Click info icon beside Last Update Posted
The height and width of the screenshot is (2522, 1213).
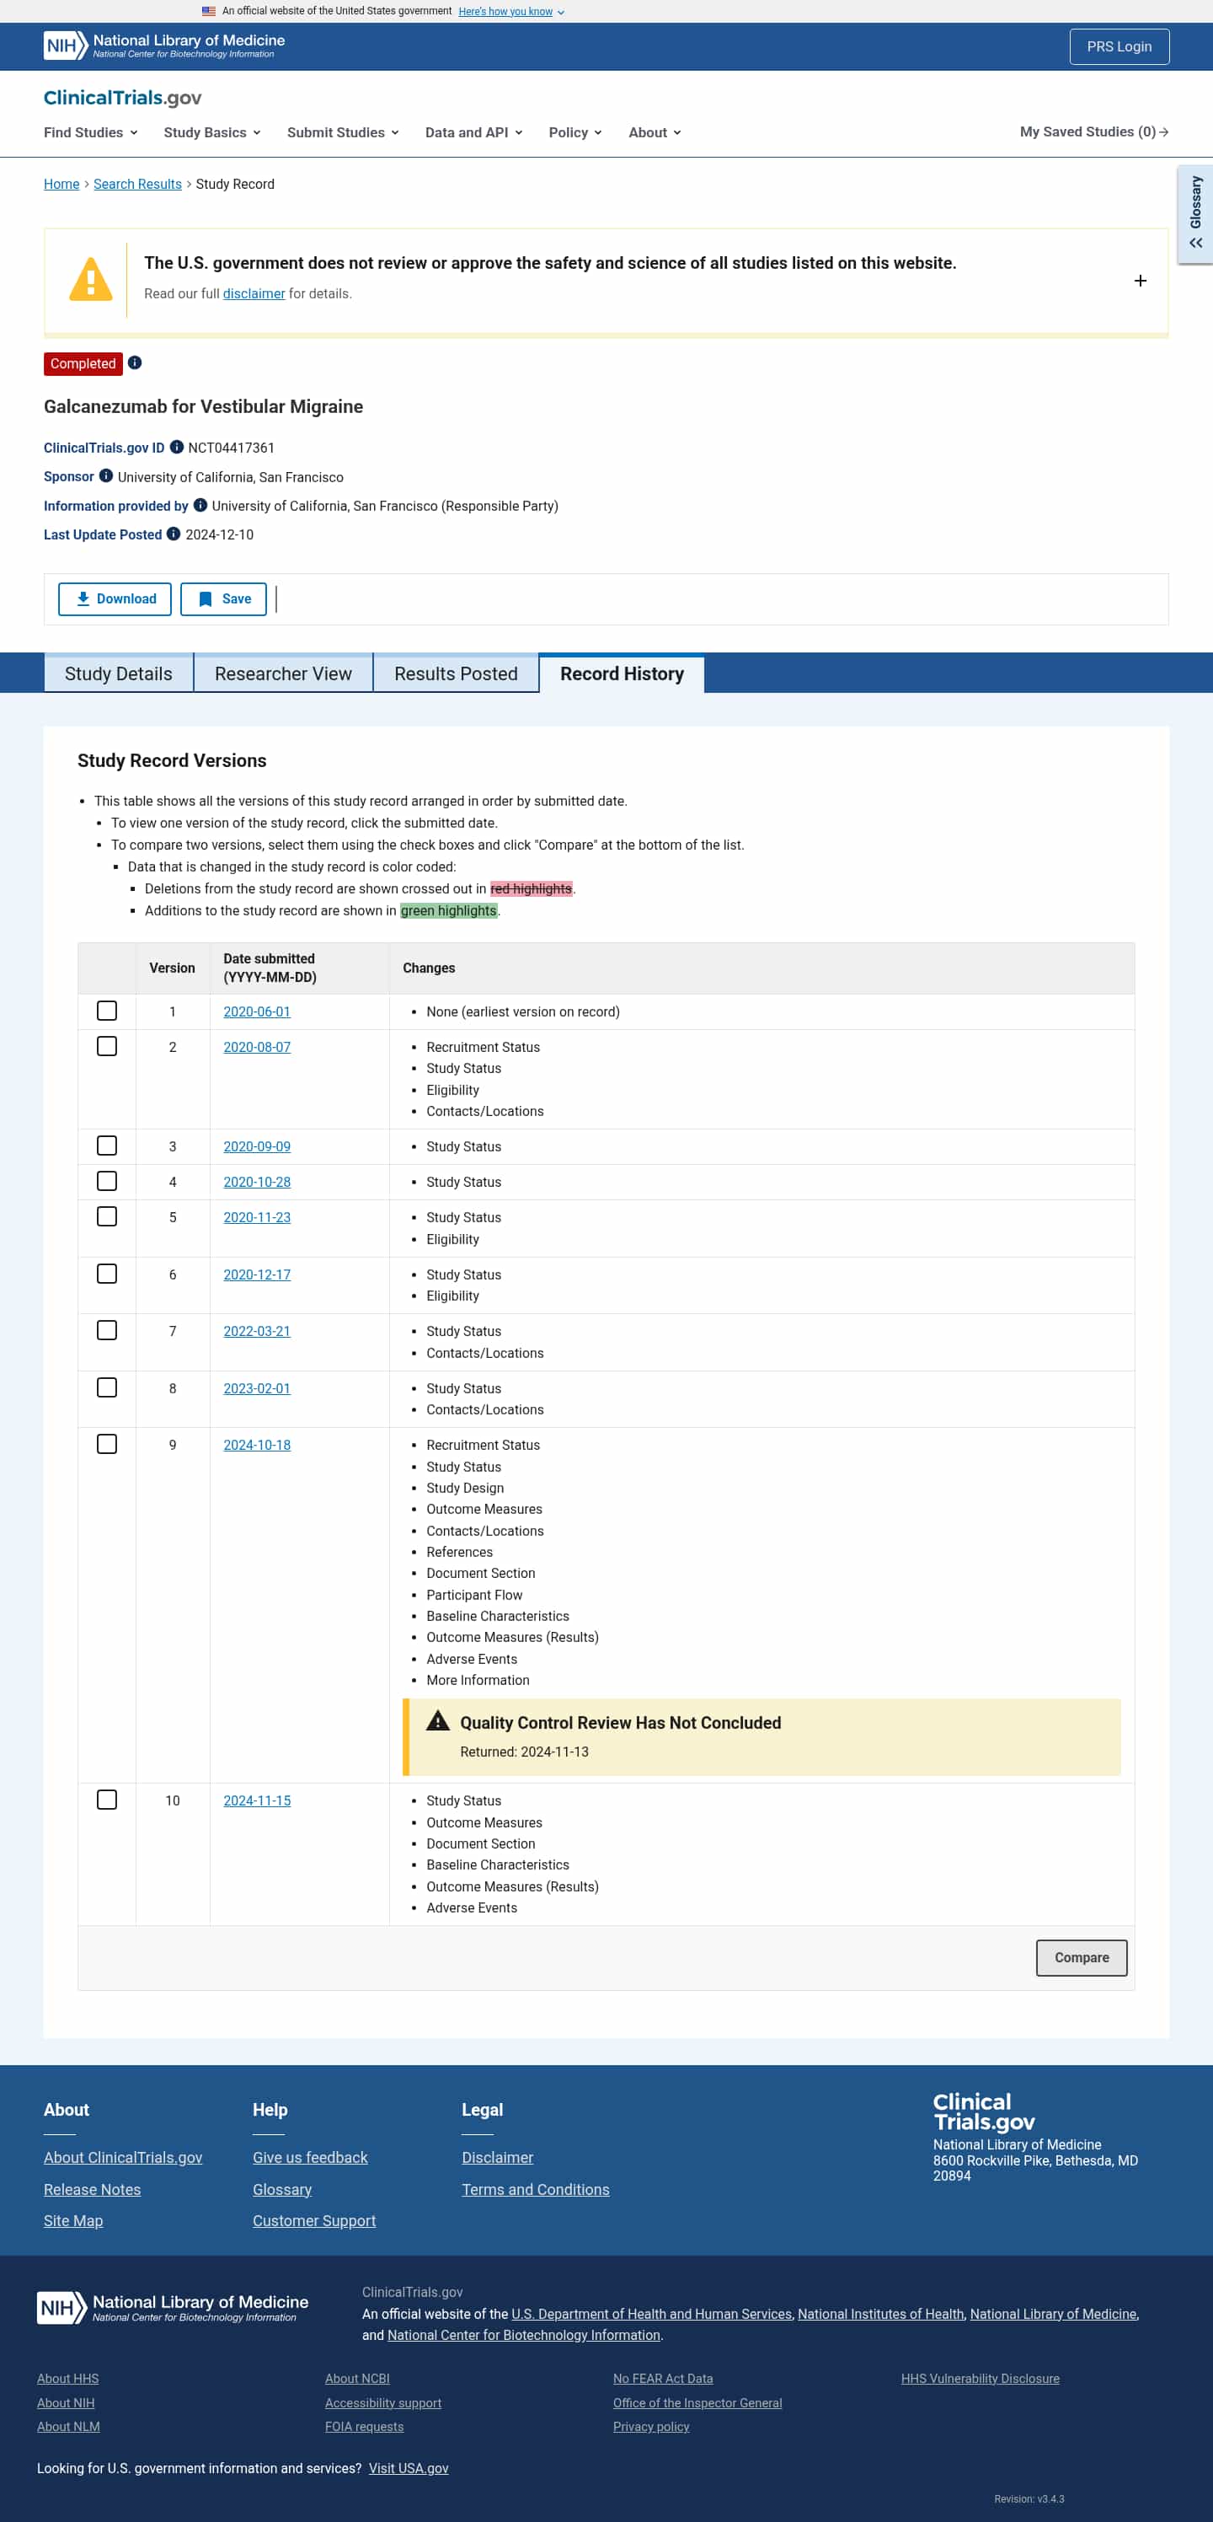point(174,534)
